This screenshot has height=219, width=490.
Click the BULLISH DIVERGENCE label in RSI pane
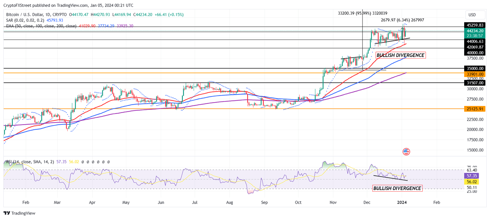pos(397,188)
